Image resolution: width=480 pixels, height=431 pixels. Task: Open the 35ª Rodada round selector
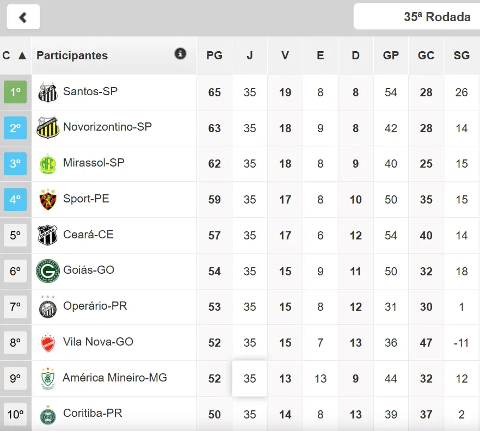click(417, 17)
